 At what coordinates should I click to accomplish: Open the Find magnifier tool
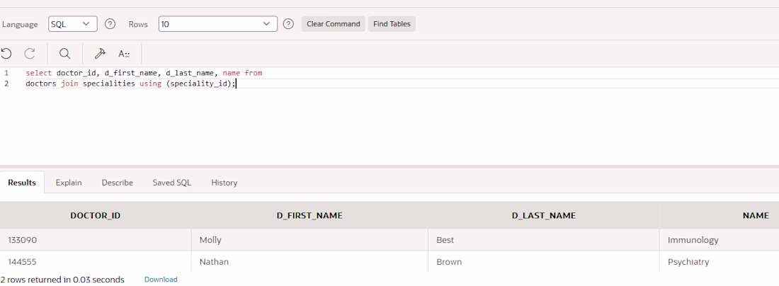(x=64, y=54)
